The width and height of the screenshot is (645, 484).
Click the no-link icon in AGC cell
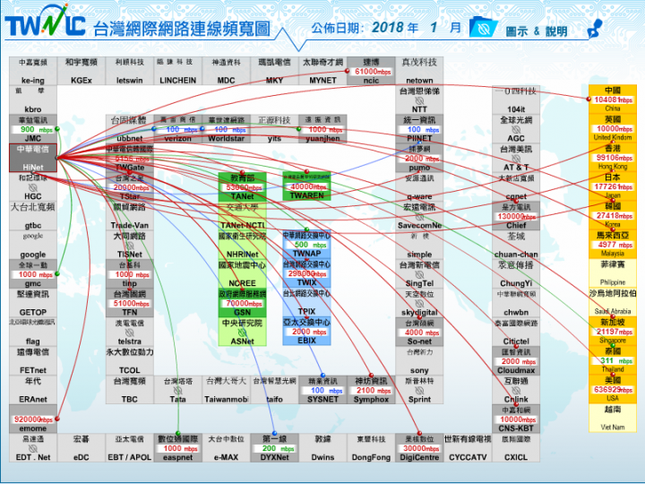[x=516, y=129]
